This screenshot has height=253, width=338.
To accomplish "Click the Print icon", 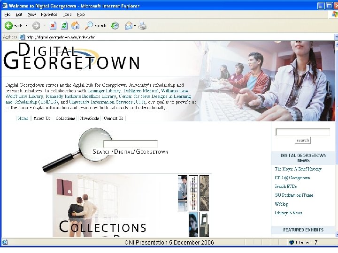I will [142, 26].
